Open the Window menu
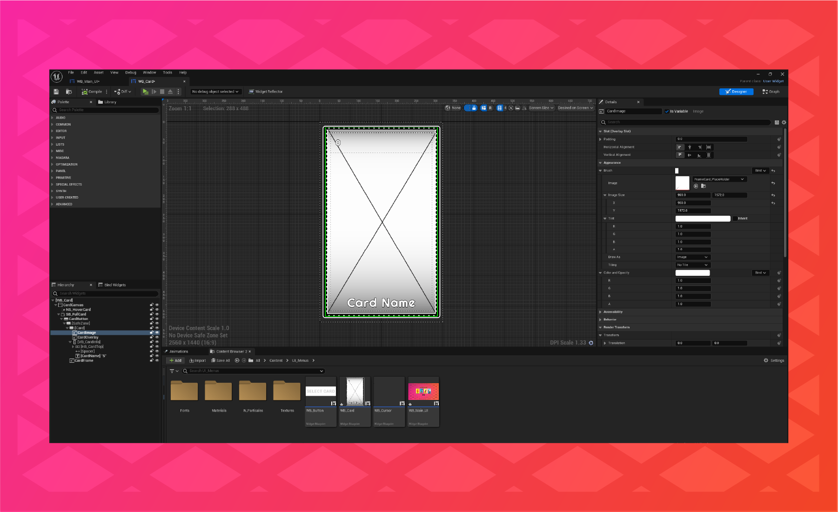This screenshot has height=512, width=838. tap(149, 73)
